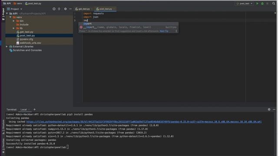Collapse the API root folder
The width and height of the screenshot is (278, 156).
tap(7, 13)
